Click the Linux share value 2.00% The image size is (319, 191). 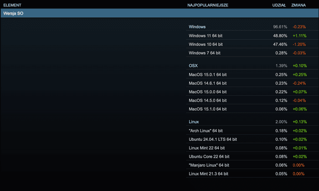(x=281, y=122)
